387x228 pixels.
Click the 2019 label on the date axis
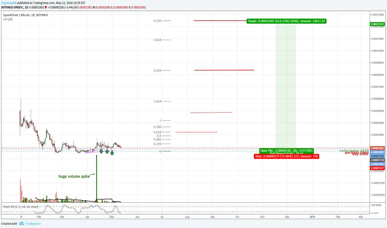click(x=312, y=217)
